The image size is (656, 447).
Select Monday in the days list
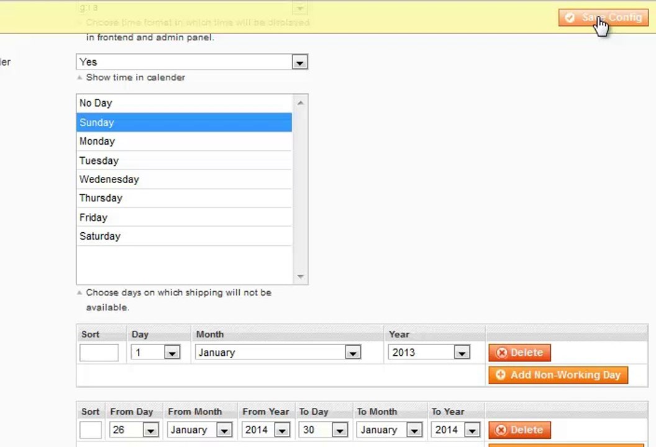click(184, 142)
